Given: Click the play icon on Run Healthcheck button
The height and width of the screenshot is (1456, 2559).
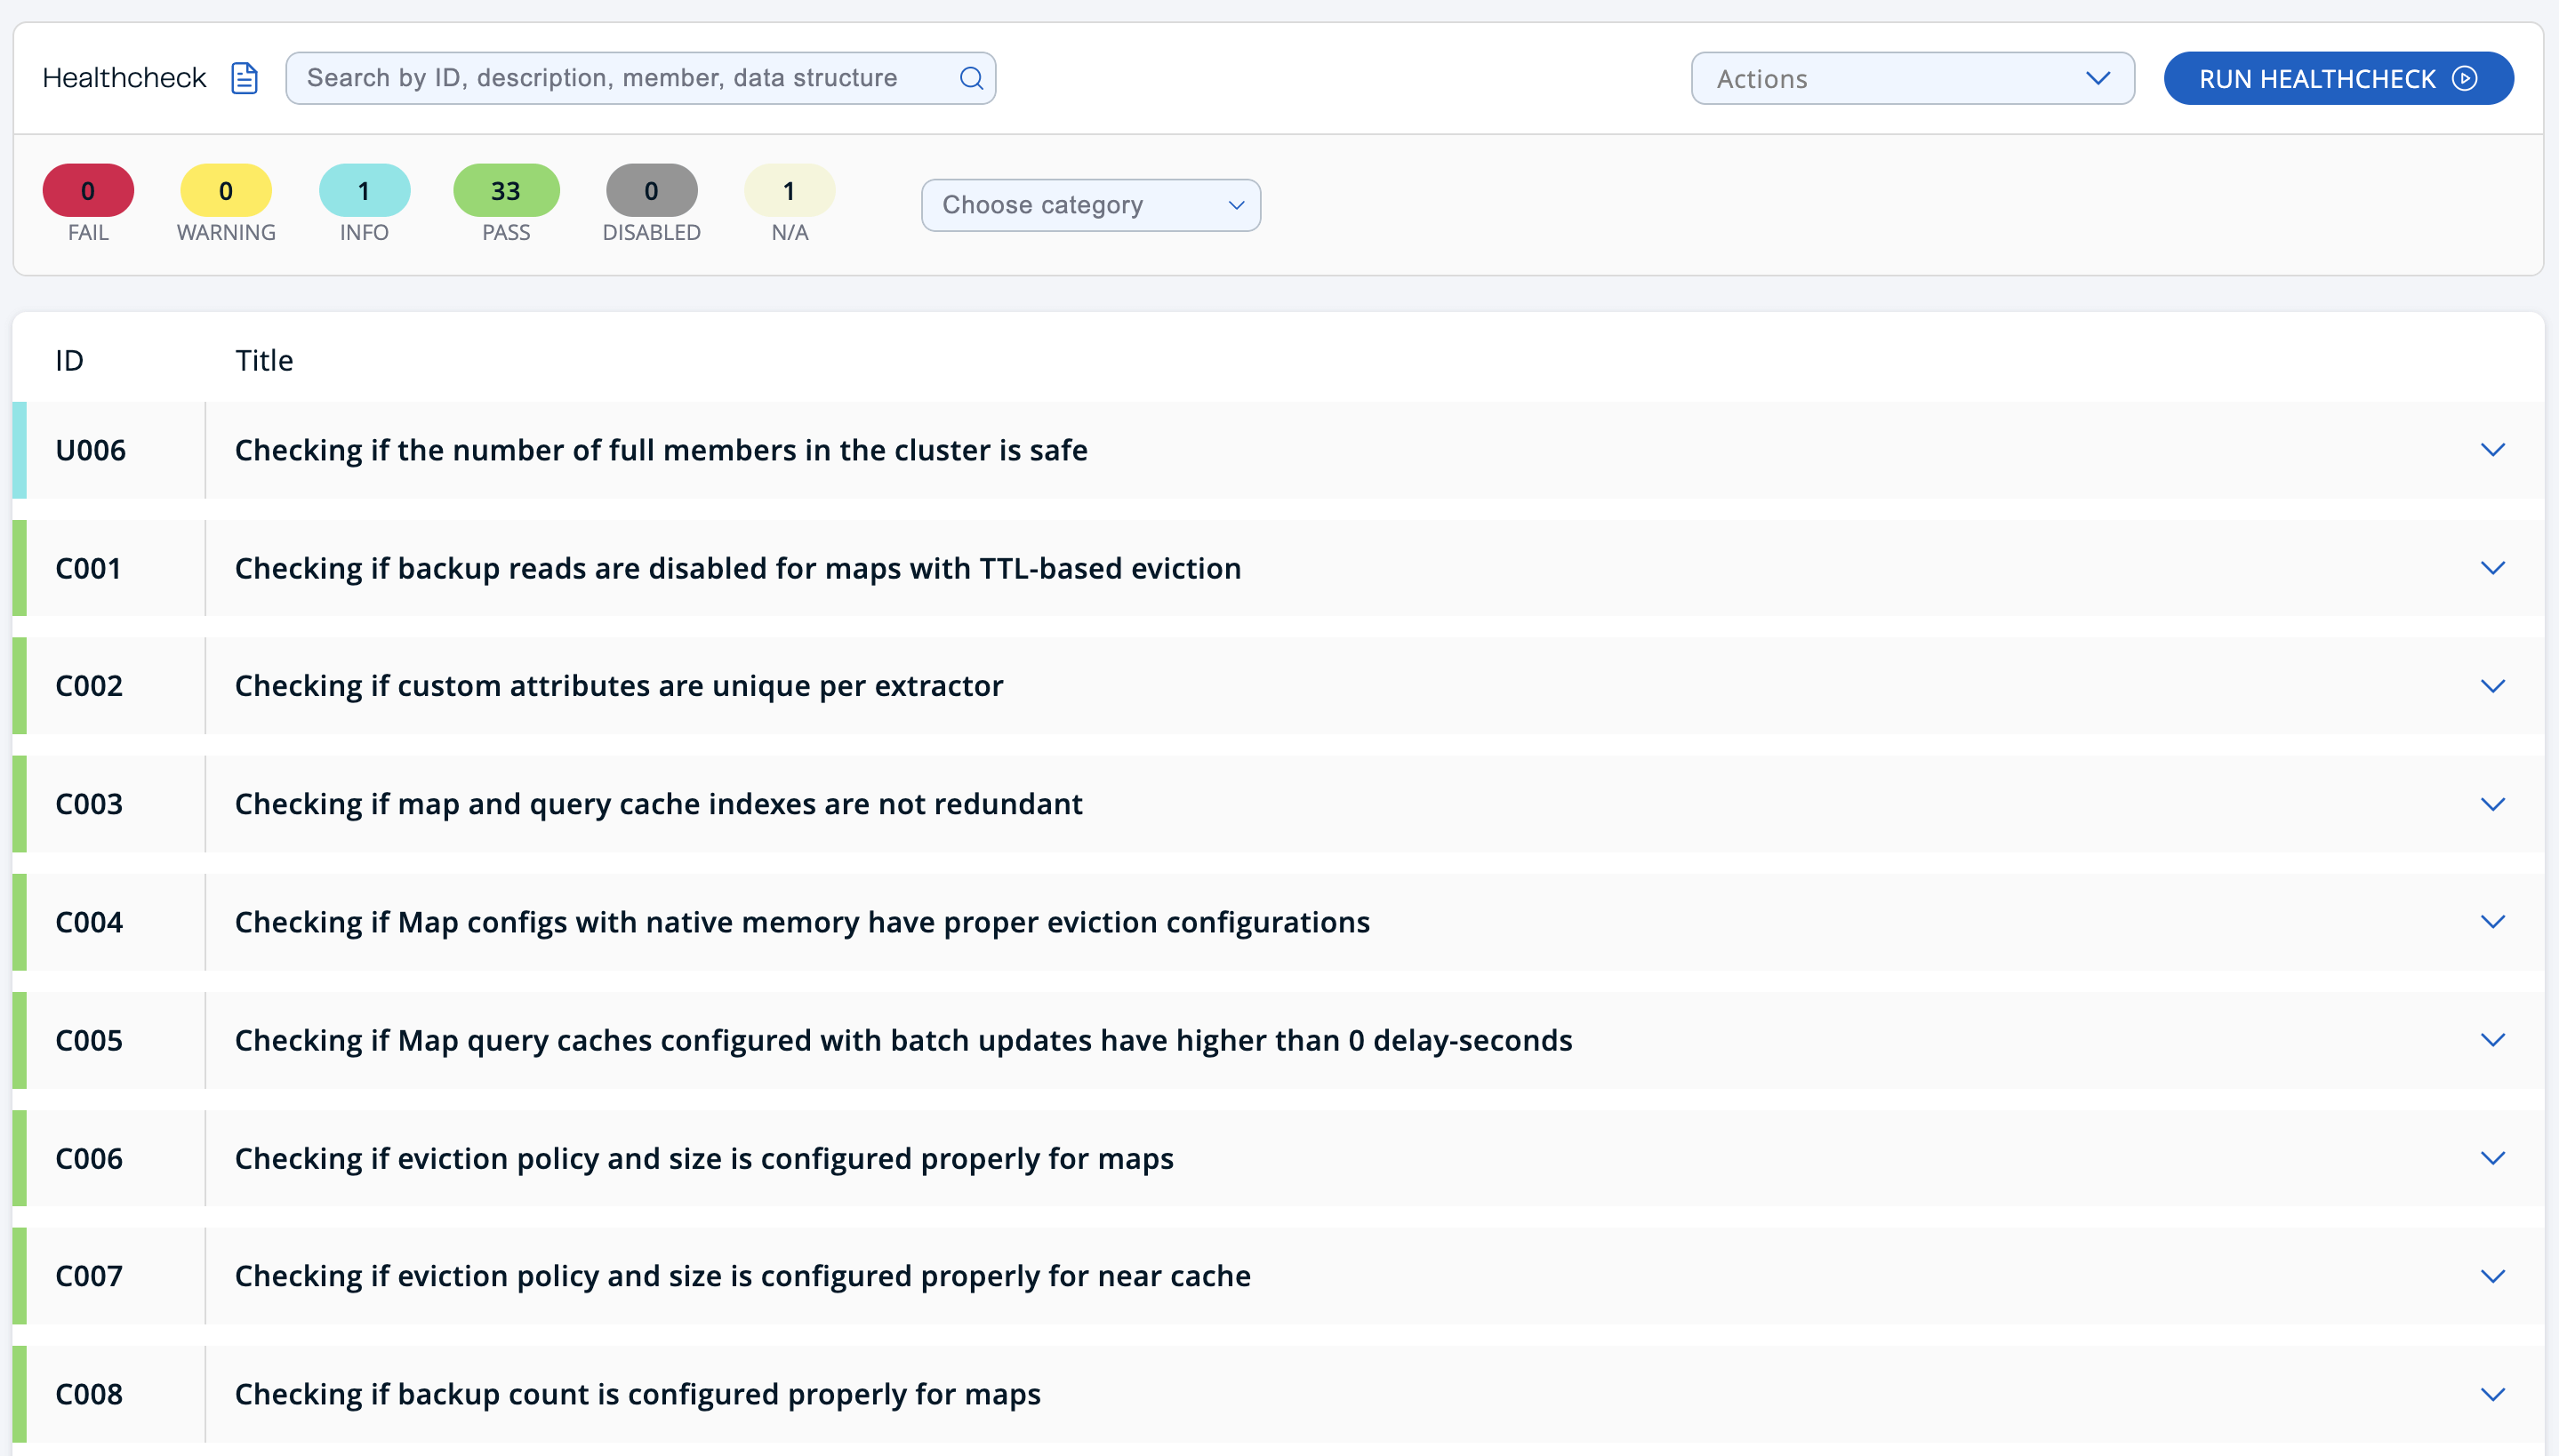Looking at the screenshot, I should coord(2464,78).
